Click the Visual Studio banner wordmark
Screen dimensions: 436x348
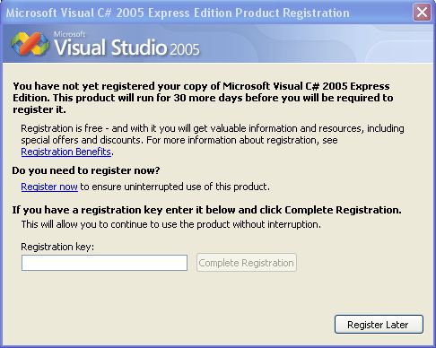[110, 48]
